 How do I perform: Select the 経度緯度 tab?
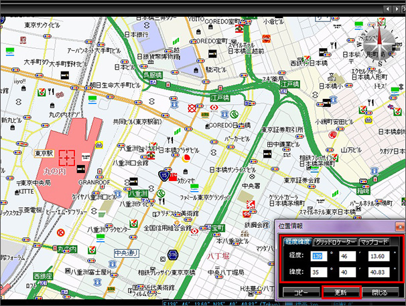[x=297, y=242]
